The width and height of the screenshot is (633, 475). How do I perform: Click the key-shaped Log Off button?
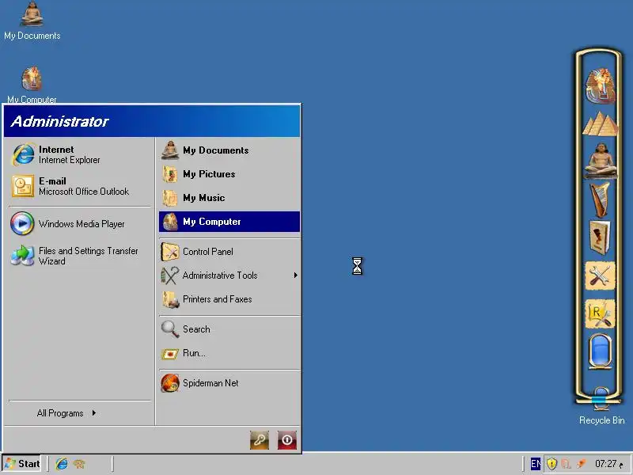point(260,439)
